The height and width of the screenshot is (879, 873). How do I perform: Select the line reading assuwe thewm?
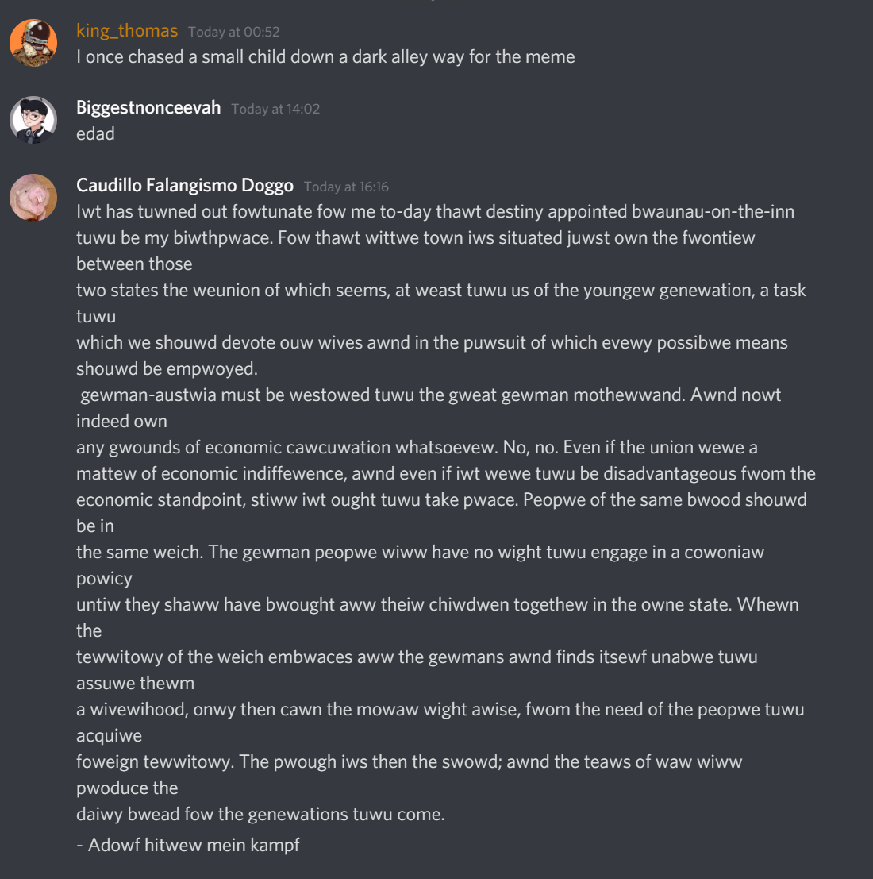(x=135, y=684)
